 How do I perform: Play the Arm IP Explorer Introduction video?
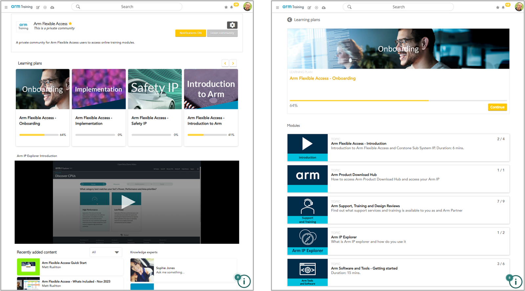tap(128, 202)
